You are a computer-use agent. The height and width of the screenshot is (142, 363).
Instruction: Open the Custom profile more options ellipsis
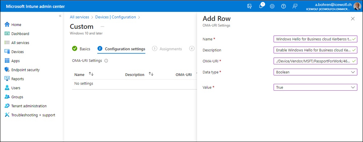click(x=103, y=26)
